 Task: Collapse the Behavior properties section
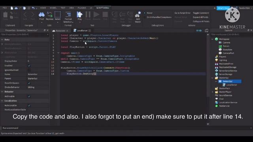(x=2, y=92)
